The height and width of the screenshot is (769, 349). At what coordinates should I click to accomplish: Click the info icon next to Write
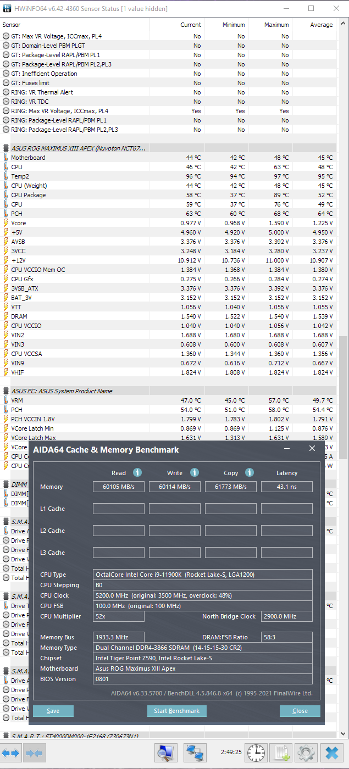click(x=194, y=472)
